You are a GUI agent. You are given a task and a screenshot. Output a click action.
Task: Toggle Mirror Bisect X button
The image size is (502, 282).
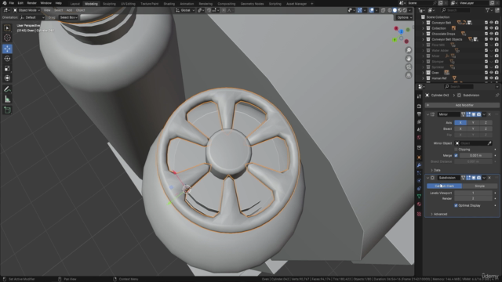(460, 128)
